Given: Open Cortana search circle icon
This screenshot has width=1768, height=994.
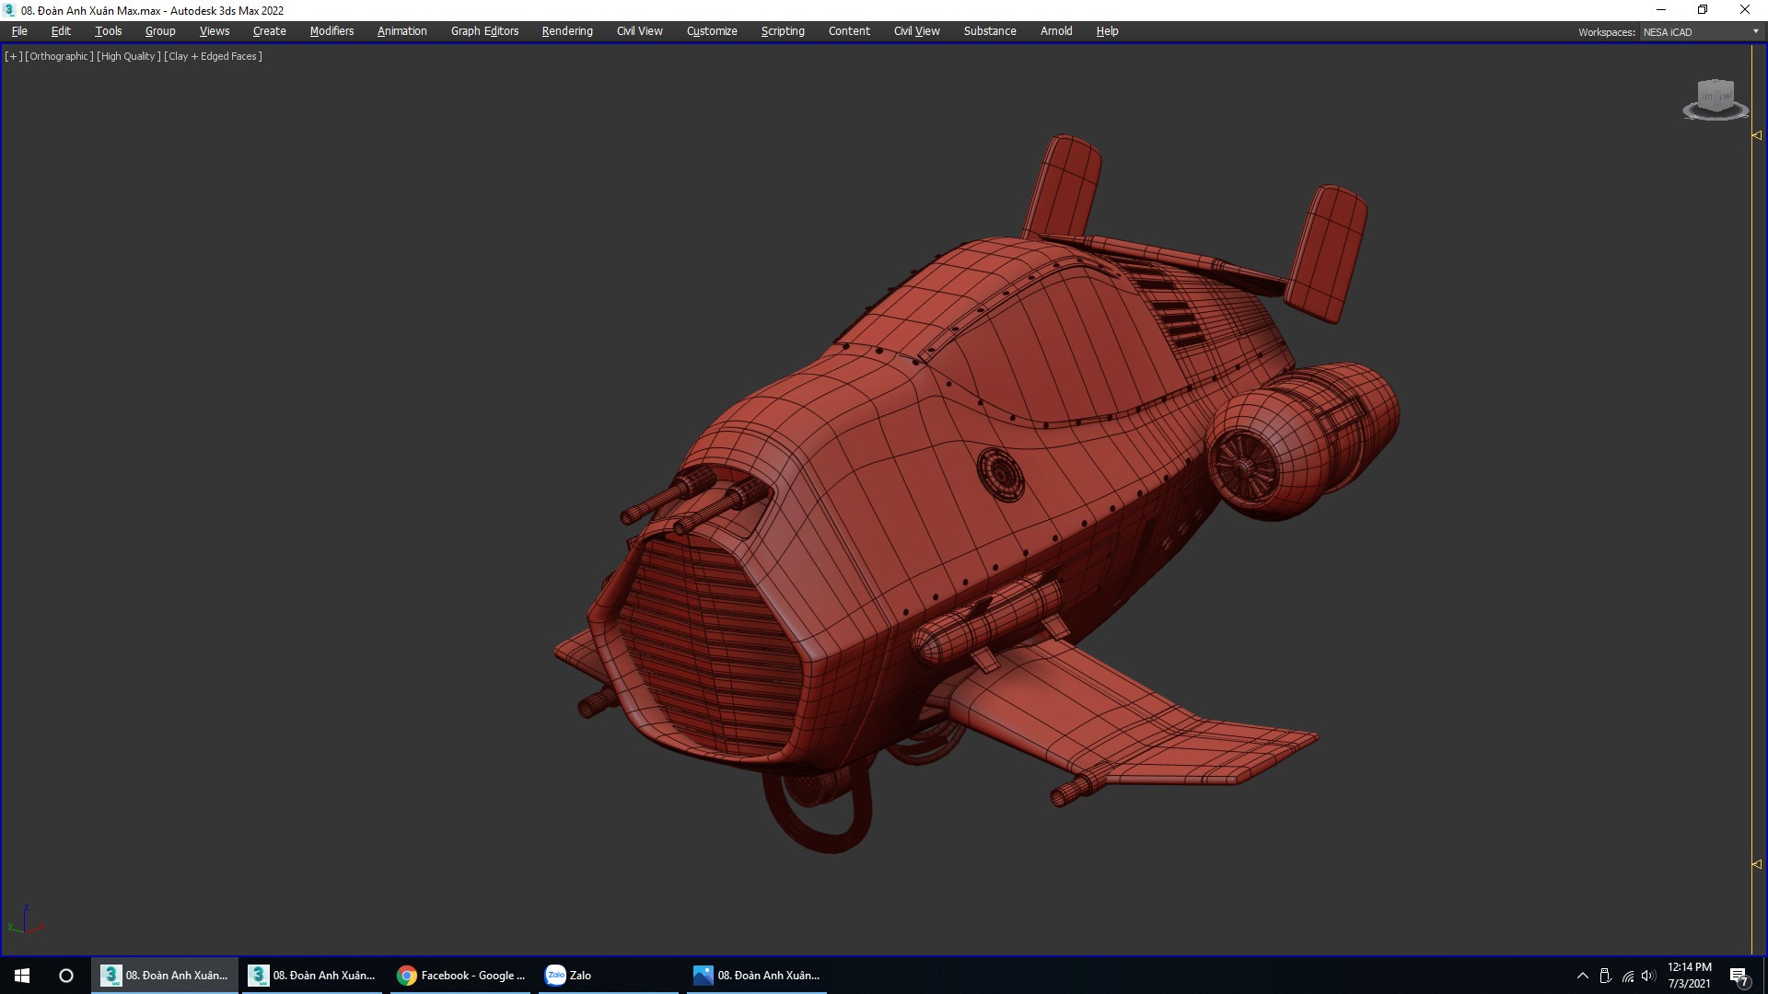Looking at the screenshot, I should pyautogui.click(x=66, y=976).
